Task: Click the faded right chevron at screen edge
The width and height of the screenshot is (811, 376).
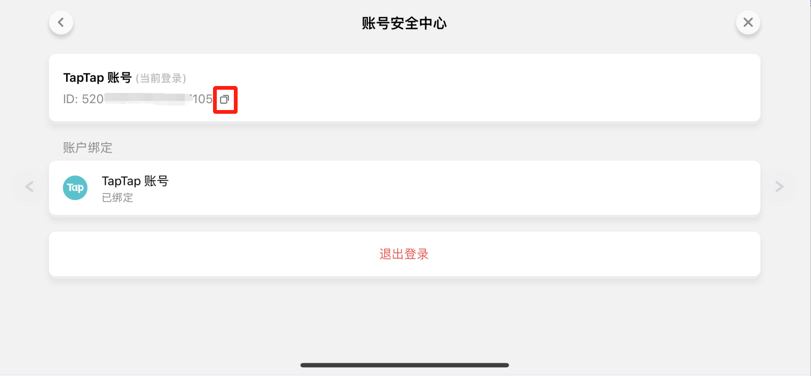Action: pos(779,186)
